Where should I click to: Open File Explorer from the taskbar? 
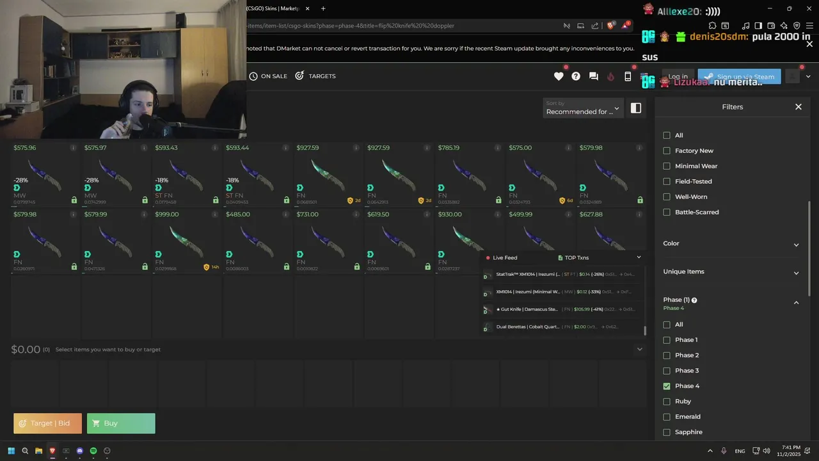[x=38, y=451]
